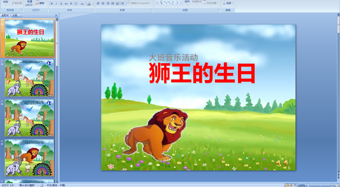
Task: Toggle italic formatting button
Action: (56, 4)
